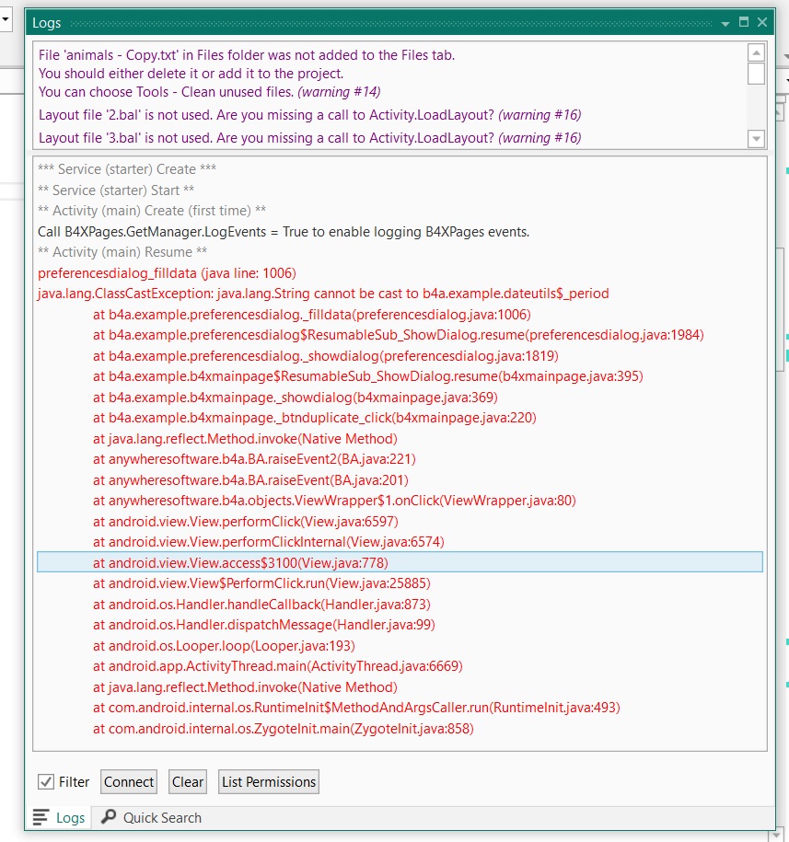Select highlighted View.access$3100 stack line
The height and width of the screenshot is (842, 789).
pos(400,562)
